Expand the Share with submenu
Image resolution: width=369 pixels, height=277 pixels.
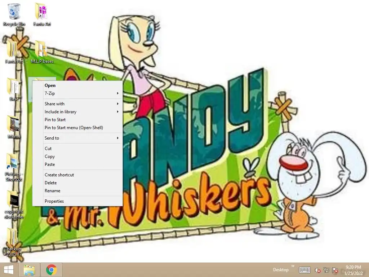click(77, 104)
